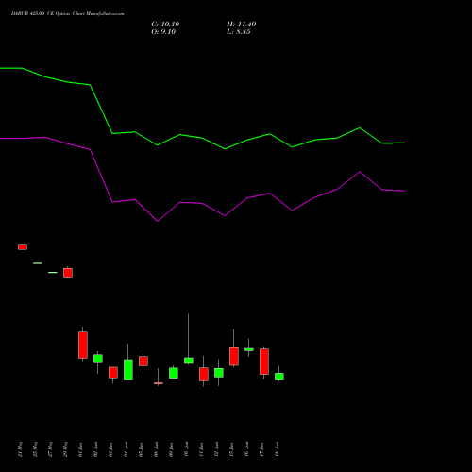Click the '18 Jun' date label
This screenshot has width=472, height=472.
tap(277, 449)
